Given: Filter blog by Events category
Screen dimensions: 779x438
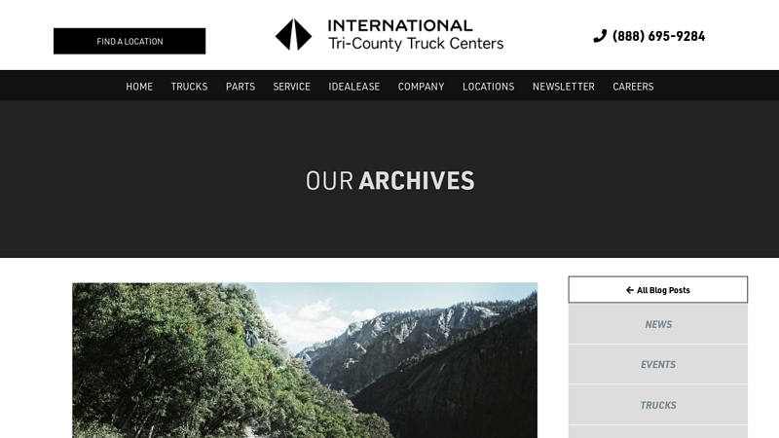Looking at the screenshot, I should [x=658, y=364].
